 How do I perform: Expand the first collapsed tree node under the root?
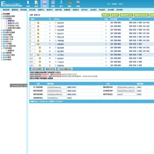pos(2,16)
